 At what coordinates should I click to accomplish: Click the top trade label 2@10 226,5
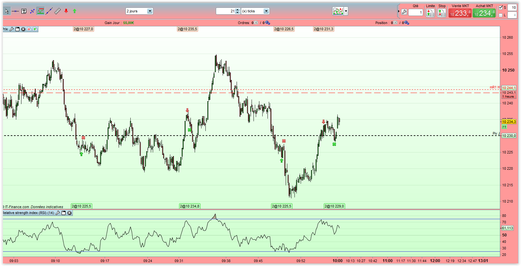[284, 29]
